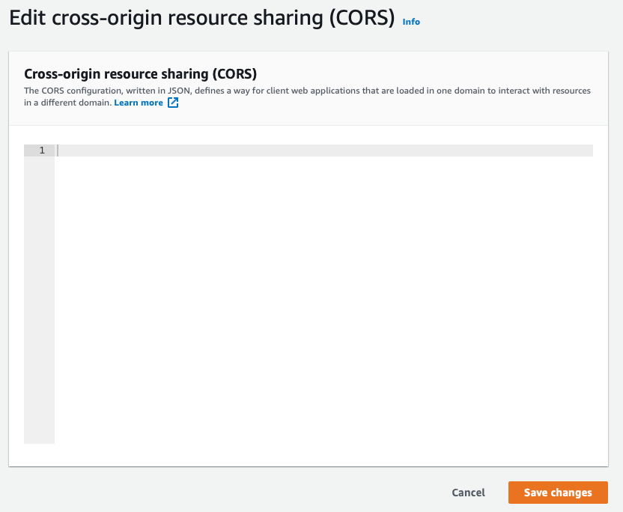This screenshot has width=623, height=512.
Task: Click the word JSON in the description
Action: [179, 91]
